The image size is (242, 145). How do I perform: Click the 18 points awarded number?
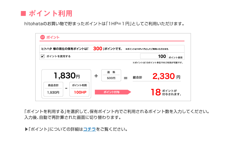coord(156,92)
